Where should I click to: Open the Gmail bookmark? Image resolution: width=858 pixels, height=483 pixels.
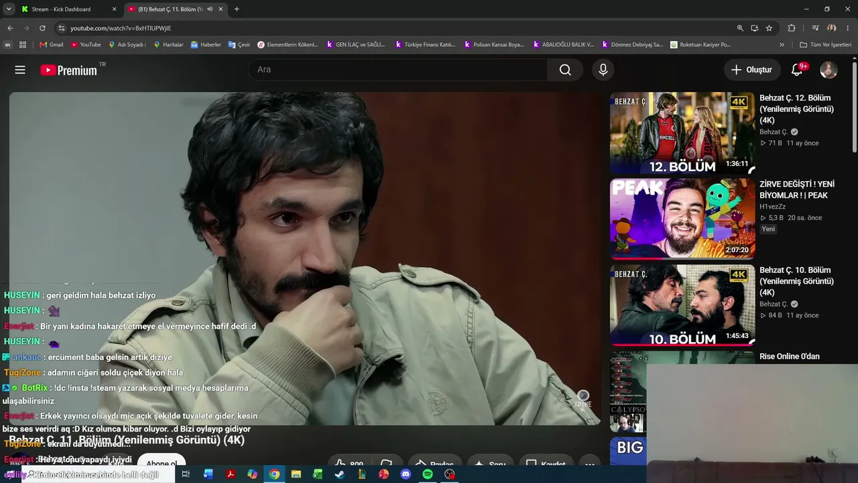click(51, 45)
